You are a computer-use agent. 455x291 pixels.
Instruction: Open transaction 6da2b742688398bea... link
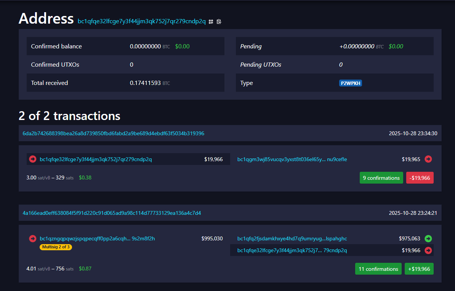pos(114,133)
